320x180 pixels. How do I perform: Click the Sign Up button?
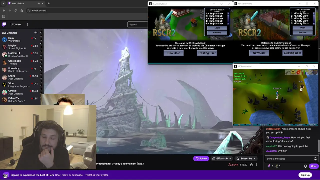coord(305,175)
